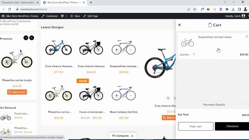
Task: Click the browser address bar URL
Action: point(34,9)
